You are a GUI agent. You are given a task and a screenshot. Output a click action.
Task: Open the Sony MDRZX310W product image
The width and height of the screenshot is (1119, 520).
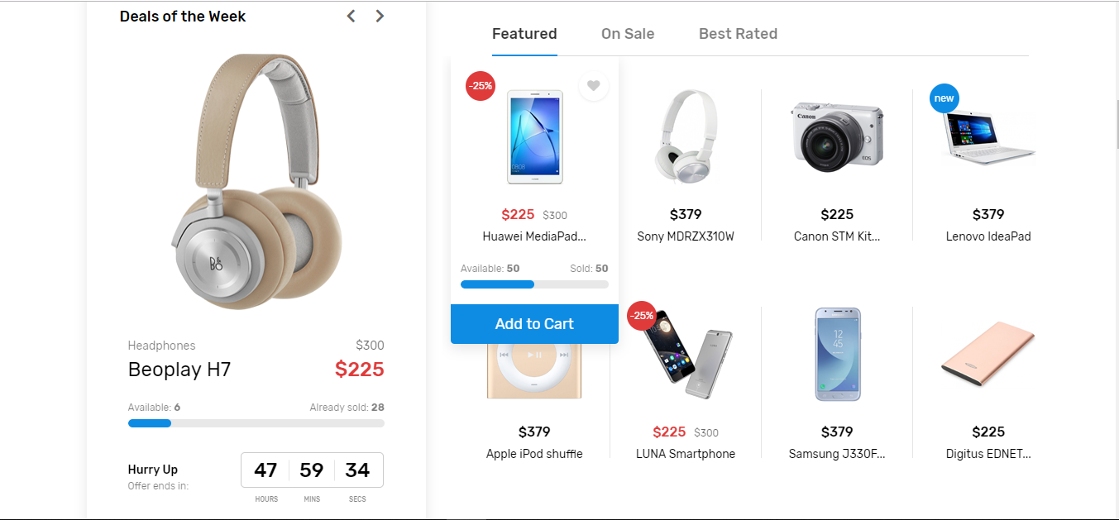686,136
